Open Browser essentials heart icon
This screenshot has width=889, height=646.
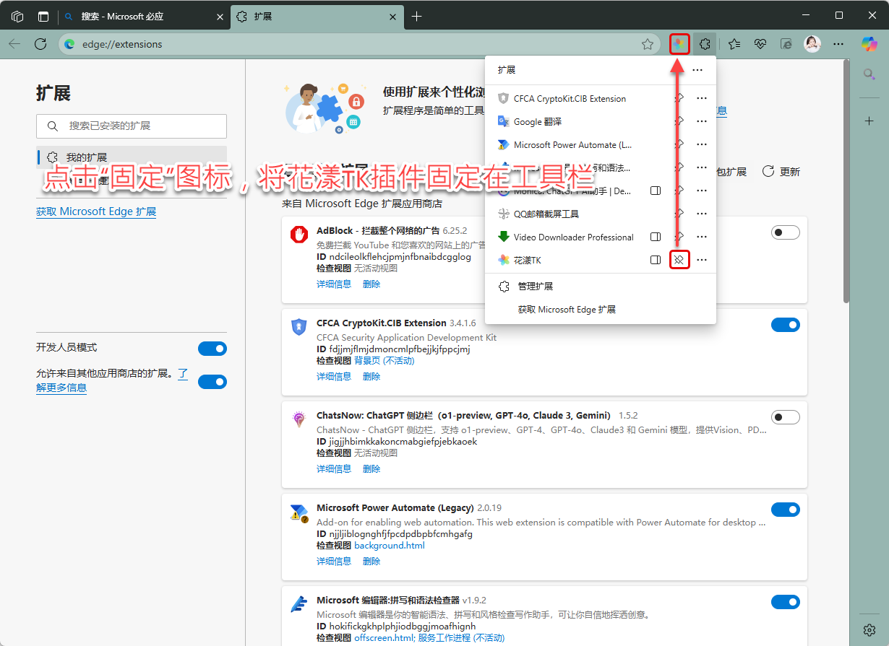pyautogui.click(x=760, y=44)
